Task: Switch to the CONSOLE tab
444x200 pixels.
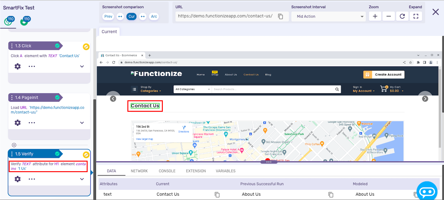Action: (x=167, y=171)
